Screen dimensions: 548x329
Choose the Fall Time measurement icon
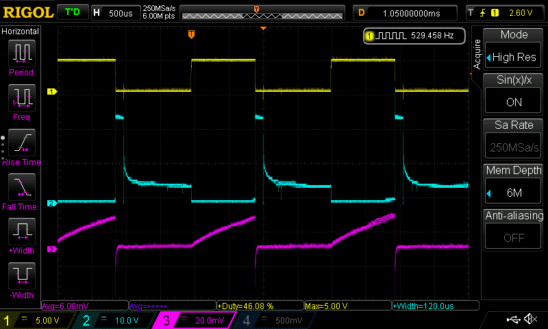point(21,187)
